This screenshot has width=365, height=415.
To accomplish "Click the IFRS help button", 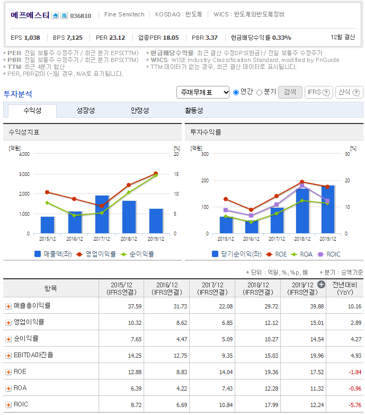I will pyautogui.click(x=319, y=92).
